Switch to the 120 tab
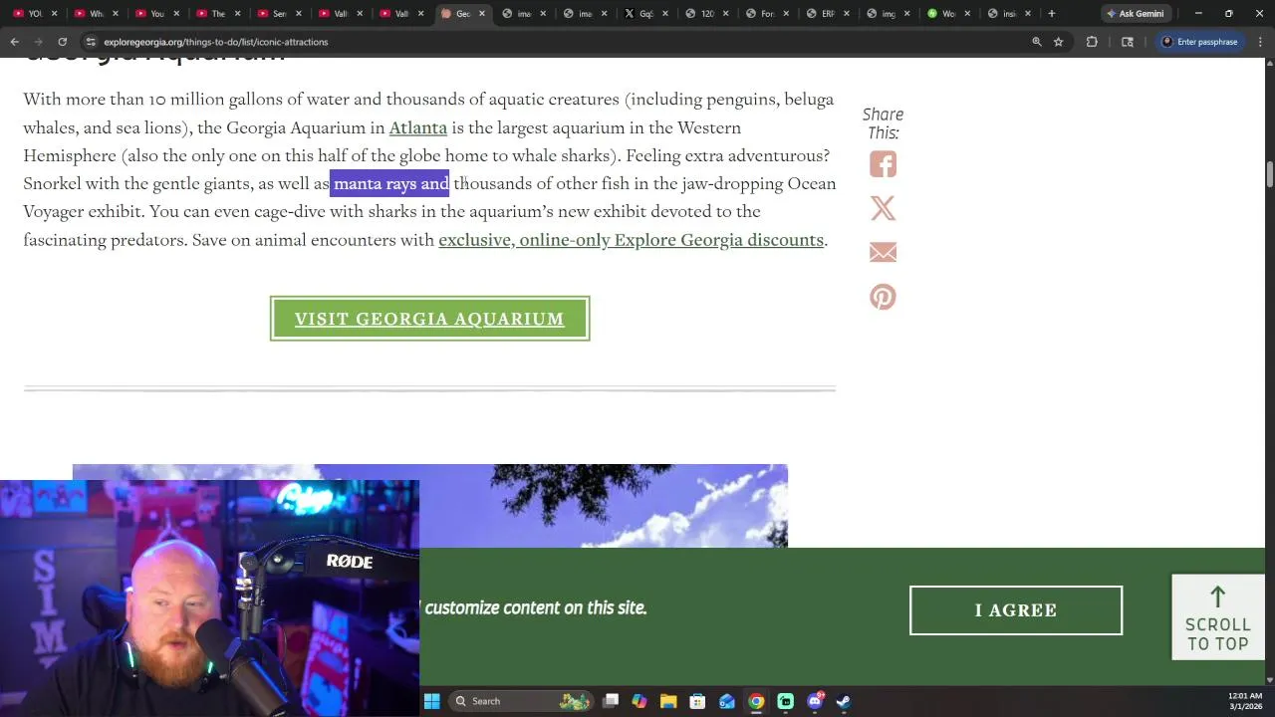The image size is (1275, 717). [x=707, y=14]
